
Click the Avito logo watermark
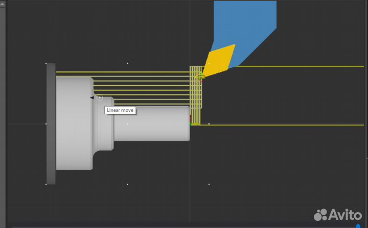[338, 214]
